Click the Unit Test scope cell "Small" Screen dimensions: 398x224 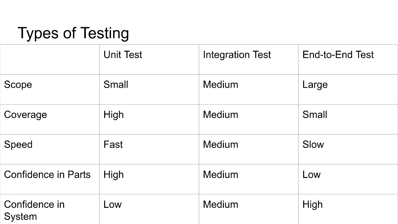116,85
